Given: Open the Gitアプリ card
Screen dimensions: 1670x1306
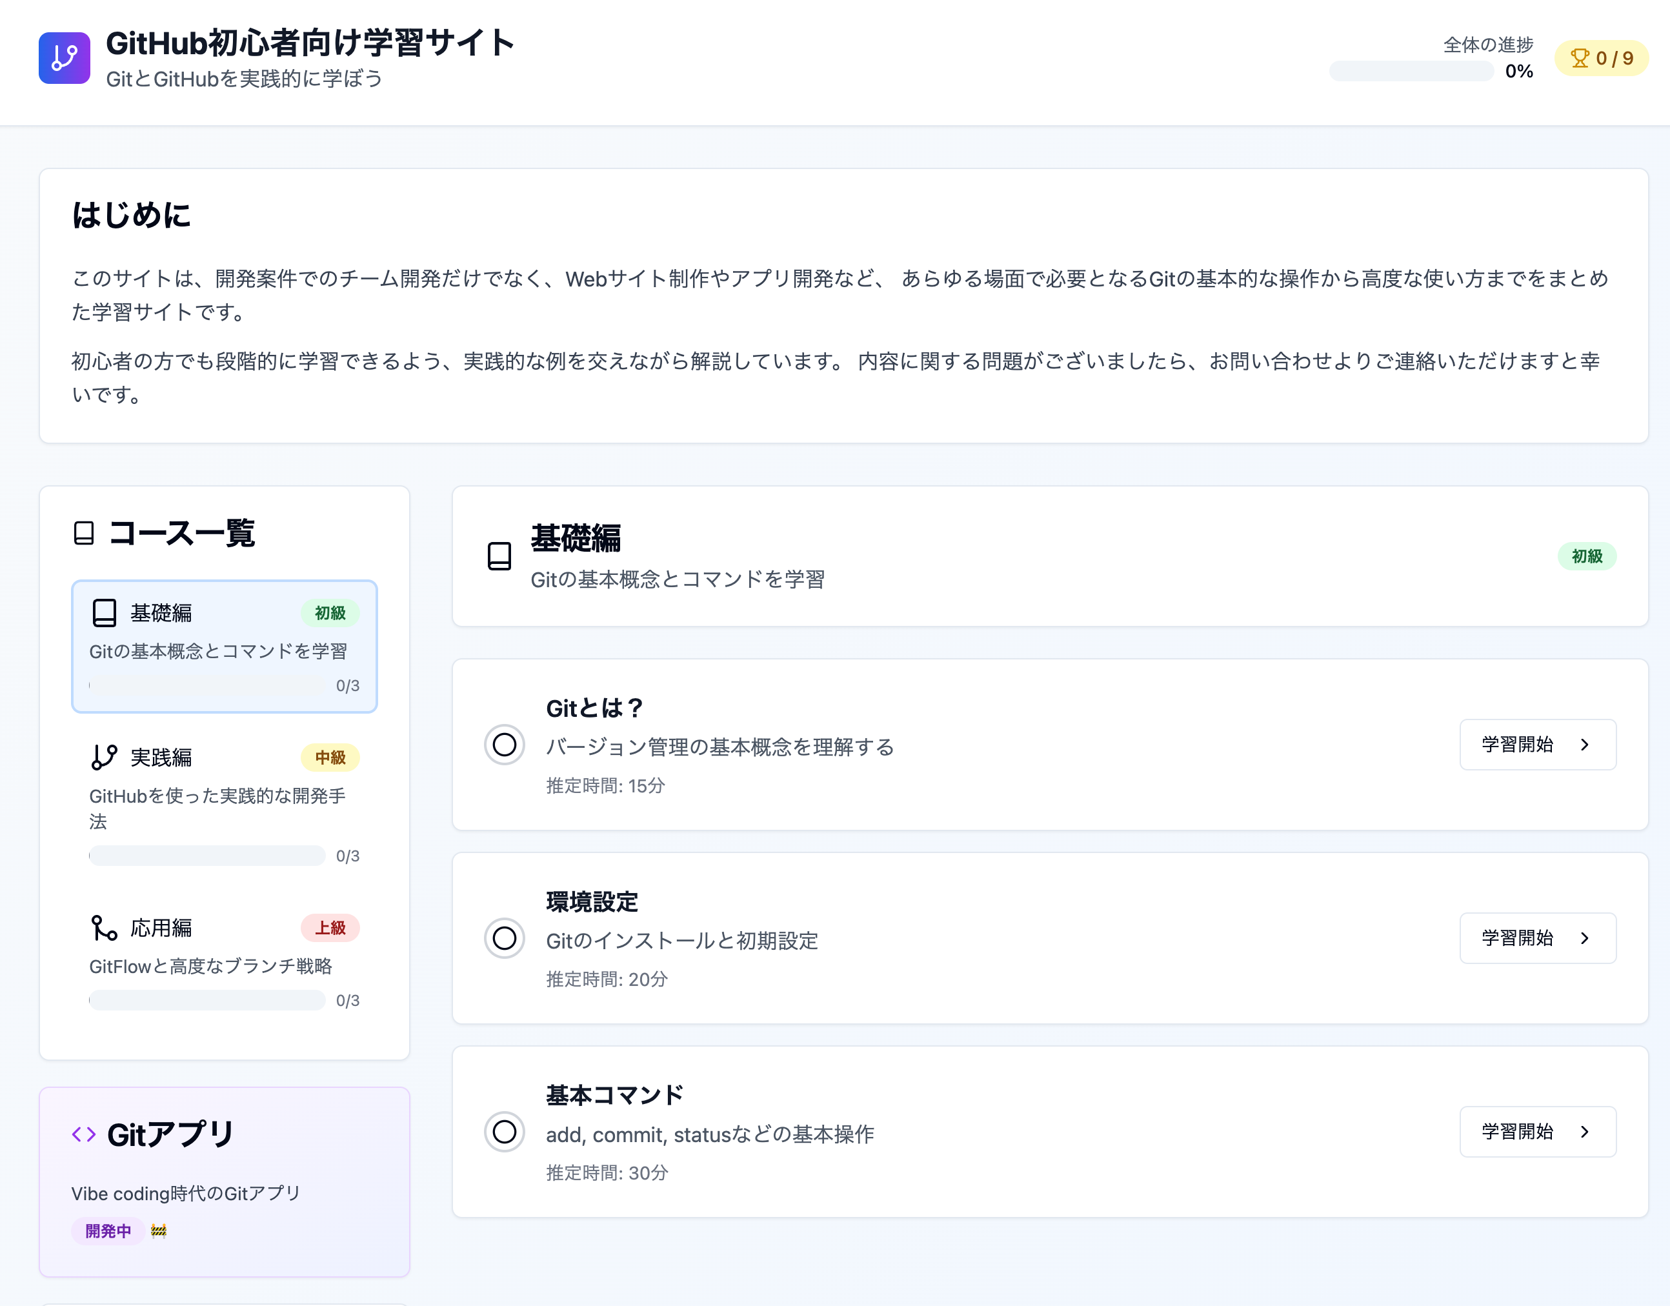Looking at the screenshot, I should (224, 1181).
